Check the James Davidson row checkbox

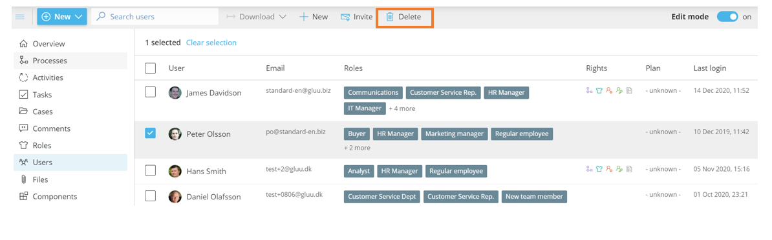(x=151, y=92)
